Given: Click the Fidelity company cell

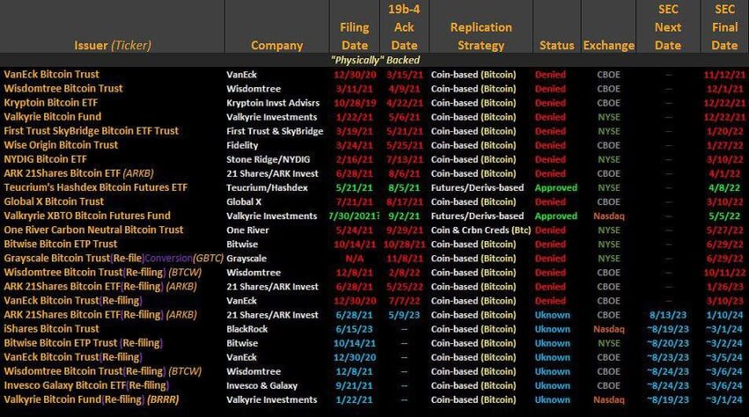Looking at the screenshot, I should (x=242, y=145).
